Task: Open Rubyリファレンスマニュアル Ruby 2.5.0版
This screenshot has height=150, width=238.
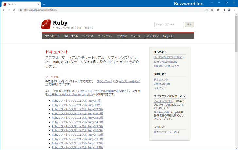Action: pyautogui.click(x=77, y=118)
